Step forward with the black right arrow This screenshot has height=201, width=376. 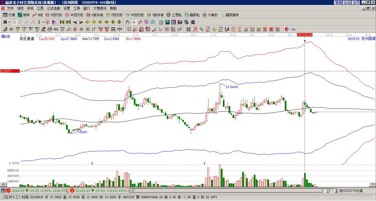point(81,22)
